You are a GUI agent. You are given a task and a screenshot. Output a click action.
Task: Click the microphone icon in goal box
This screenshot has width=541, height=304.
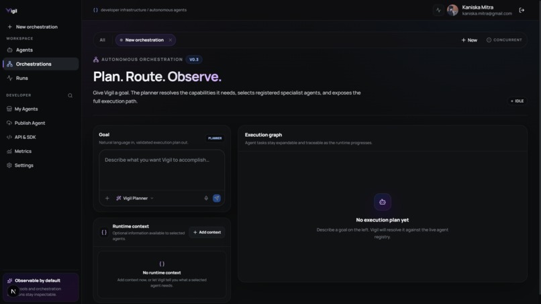pos(206,199)
